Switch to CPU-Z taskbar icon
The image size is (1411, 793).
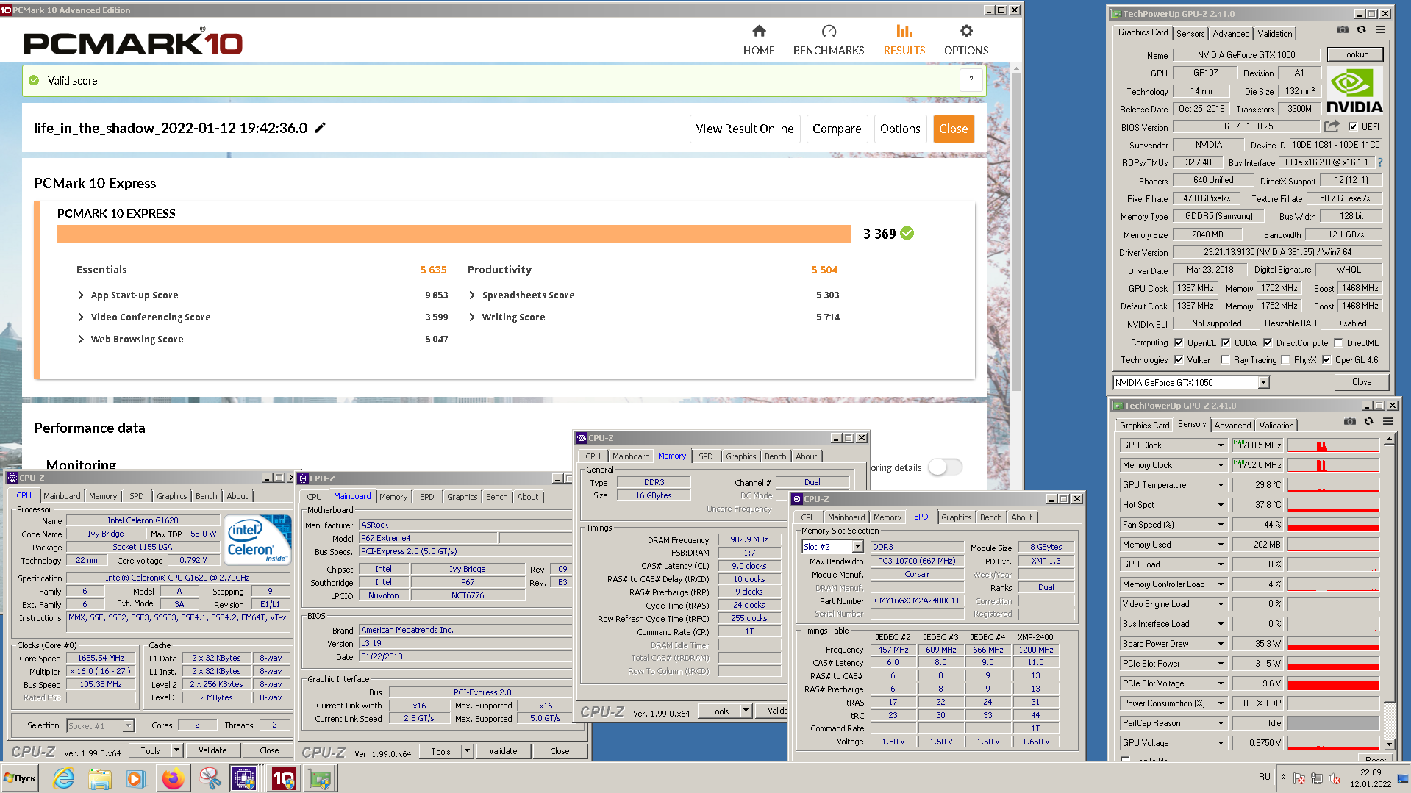[244, 778]
